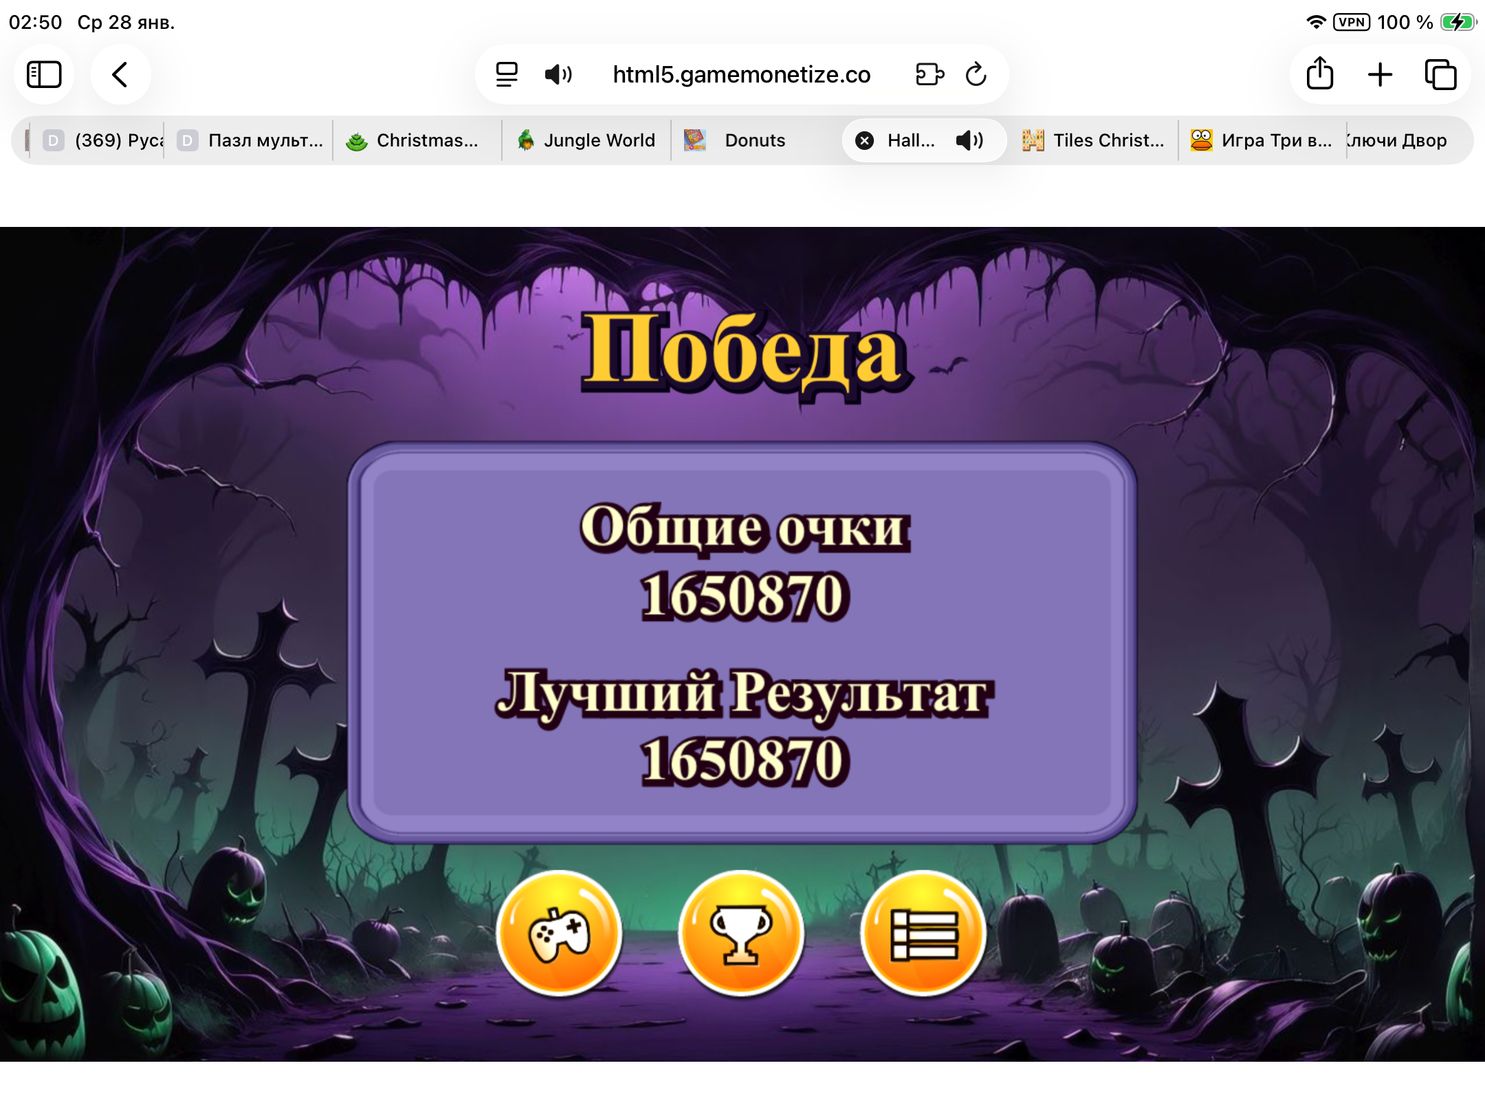This screenshot has height=1114, width=1485.
Task: Mute audio from the address bar speaker
Action: pyautogui.click(x=558, y=74)
